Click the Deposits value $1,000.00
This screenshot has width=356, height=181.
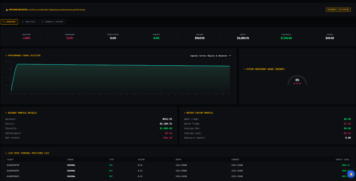tap(166, 129)
